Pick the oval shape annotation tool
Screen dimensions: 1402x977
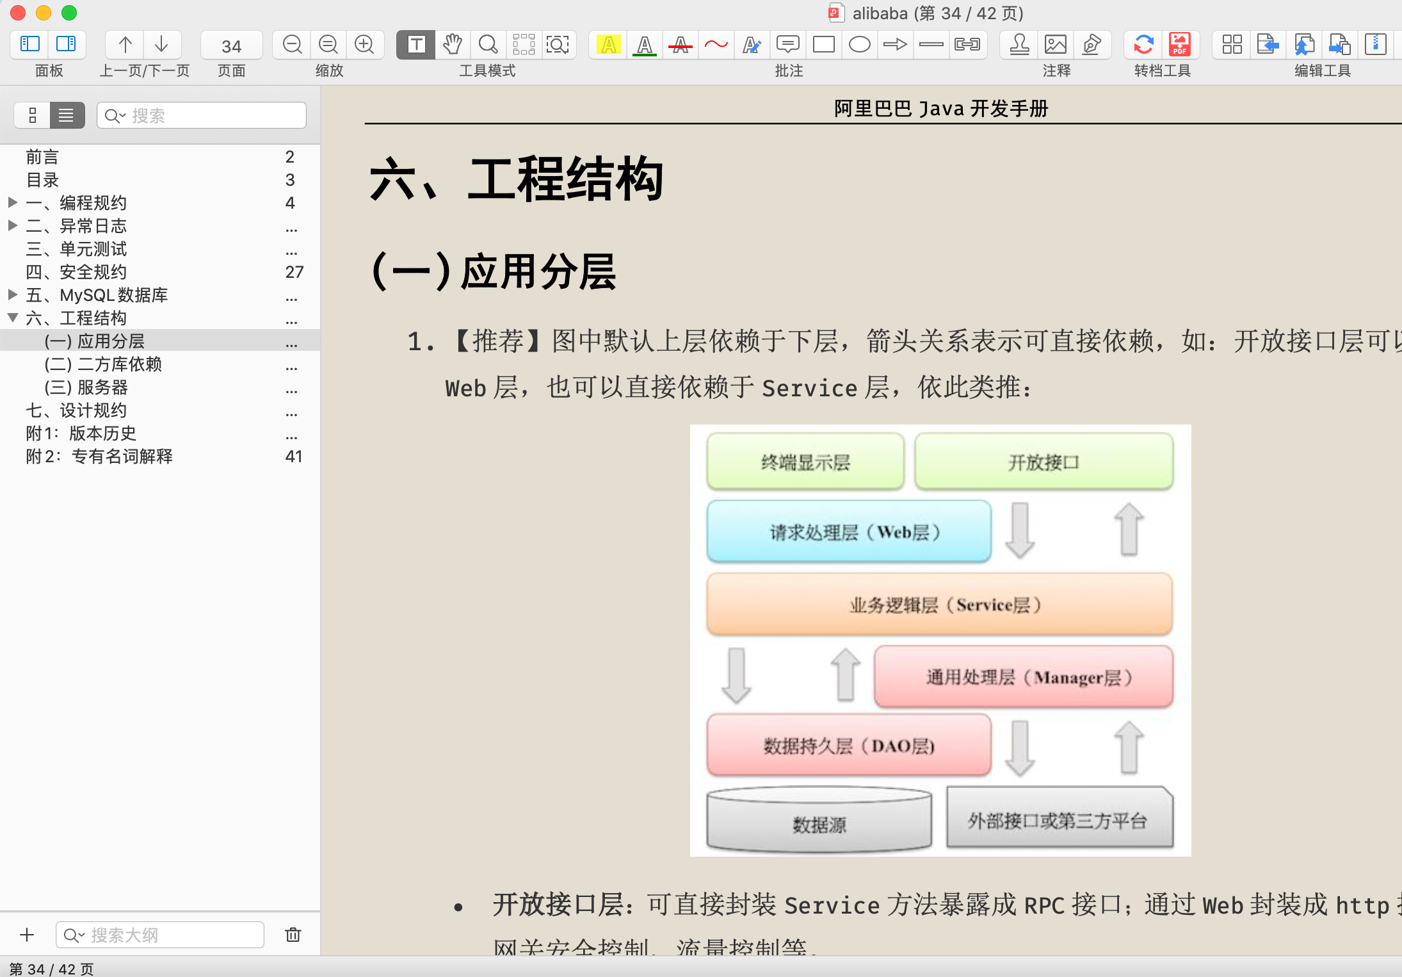point(859,44)
